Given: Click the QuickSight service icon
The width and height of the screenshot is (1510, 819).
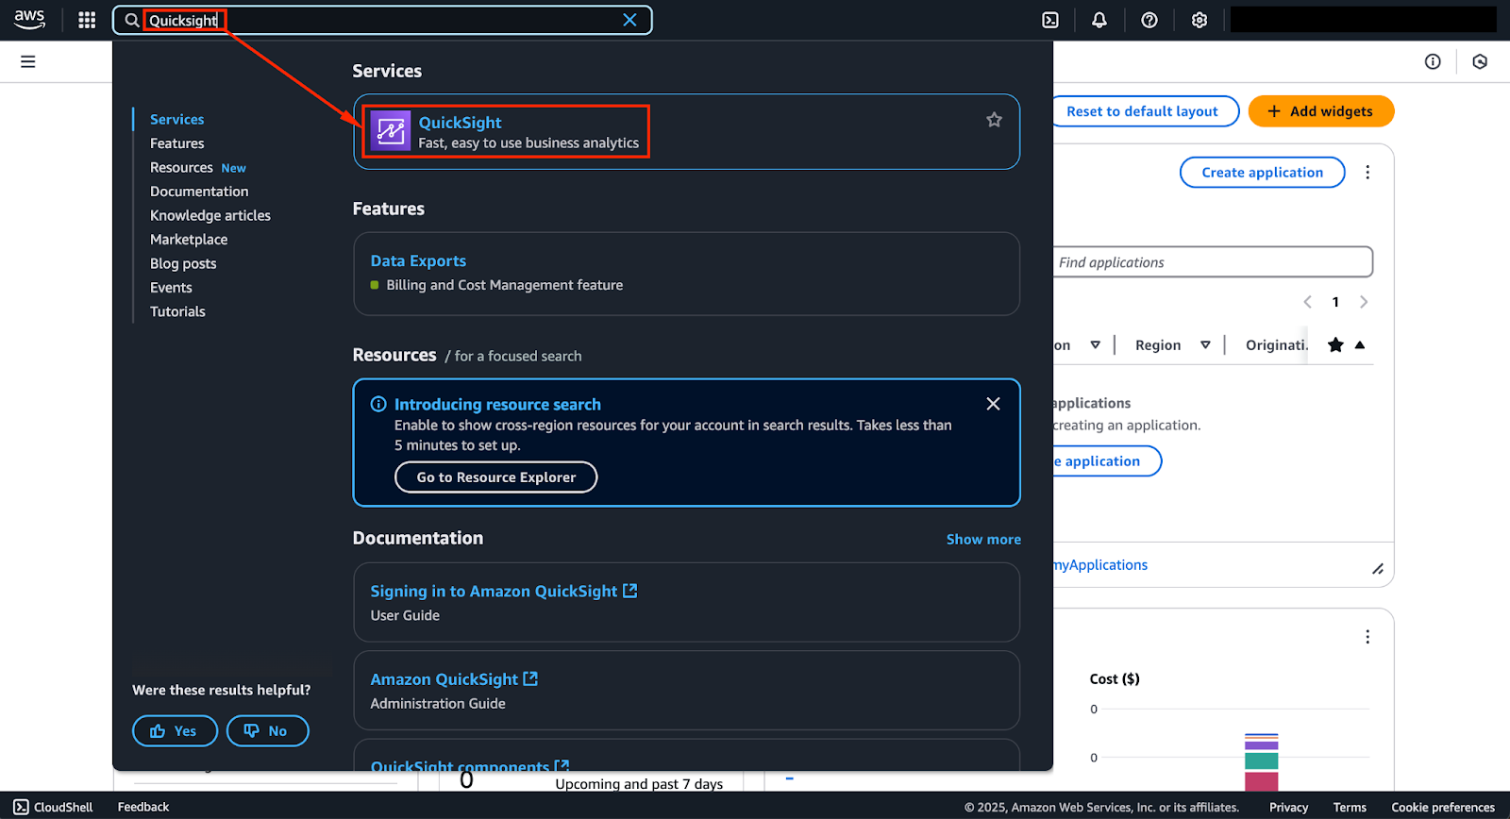Looking at the screenshot, I should coord(391,131).
